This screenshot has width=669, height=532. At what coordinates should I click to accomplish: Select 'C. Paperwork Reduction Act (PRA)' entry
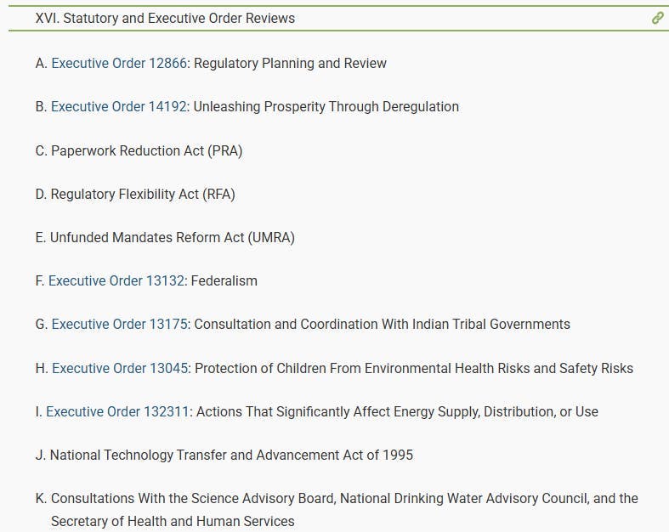(x=139, y=151)
